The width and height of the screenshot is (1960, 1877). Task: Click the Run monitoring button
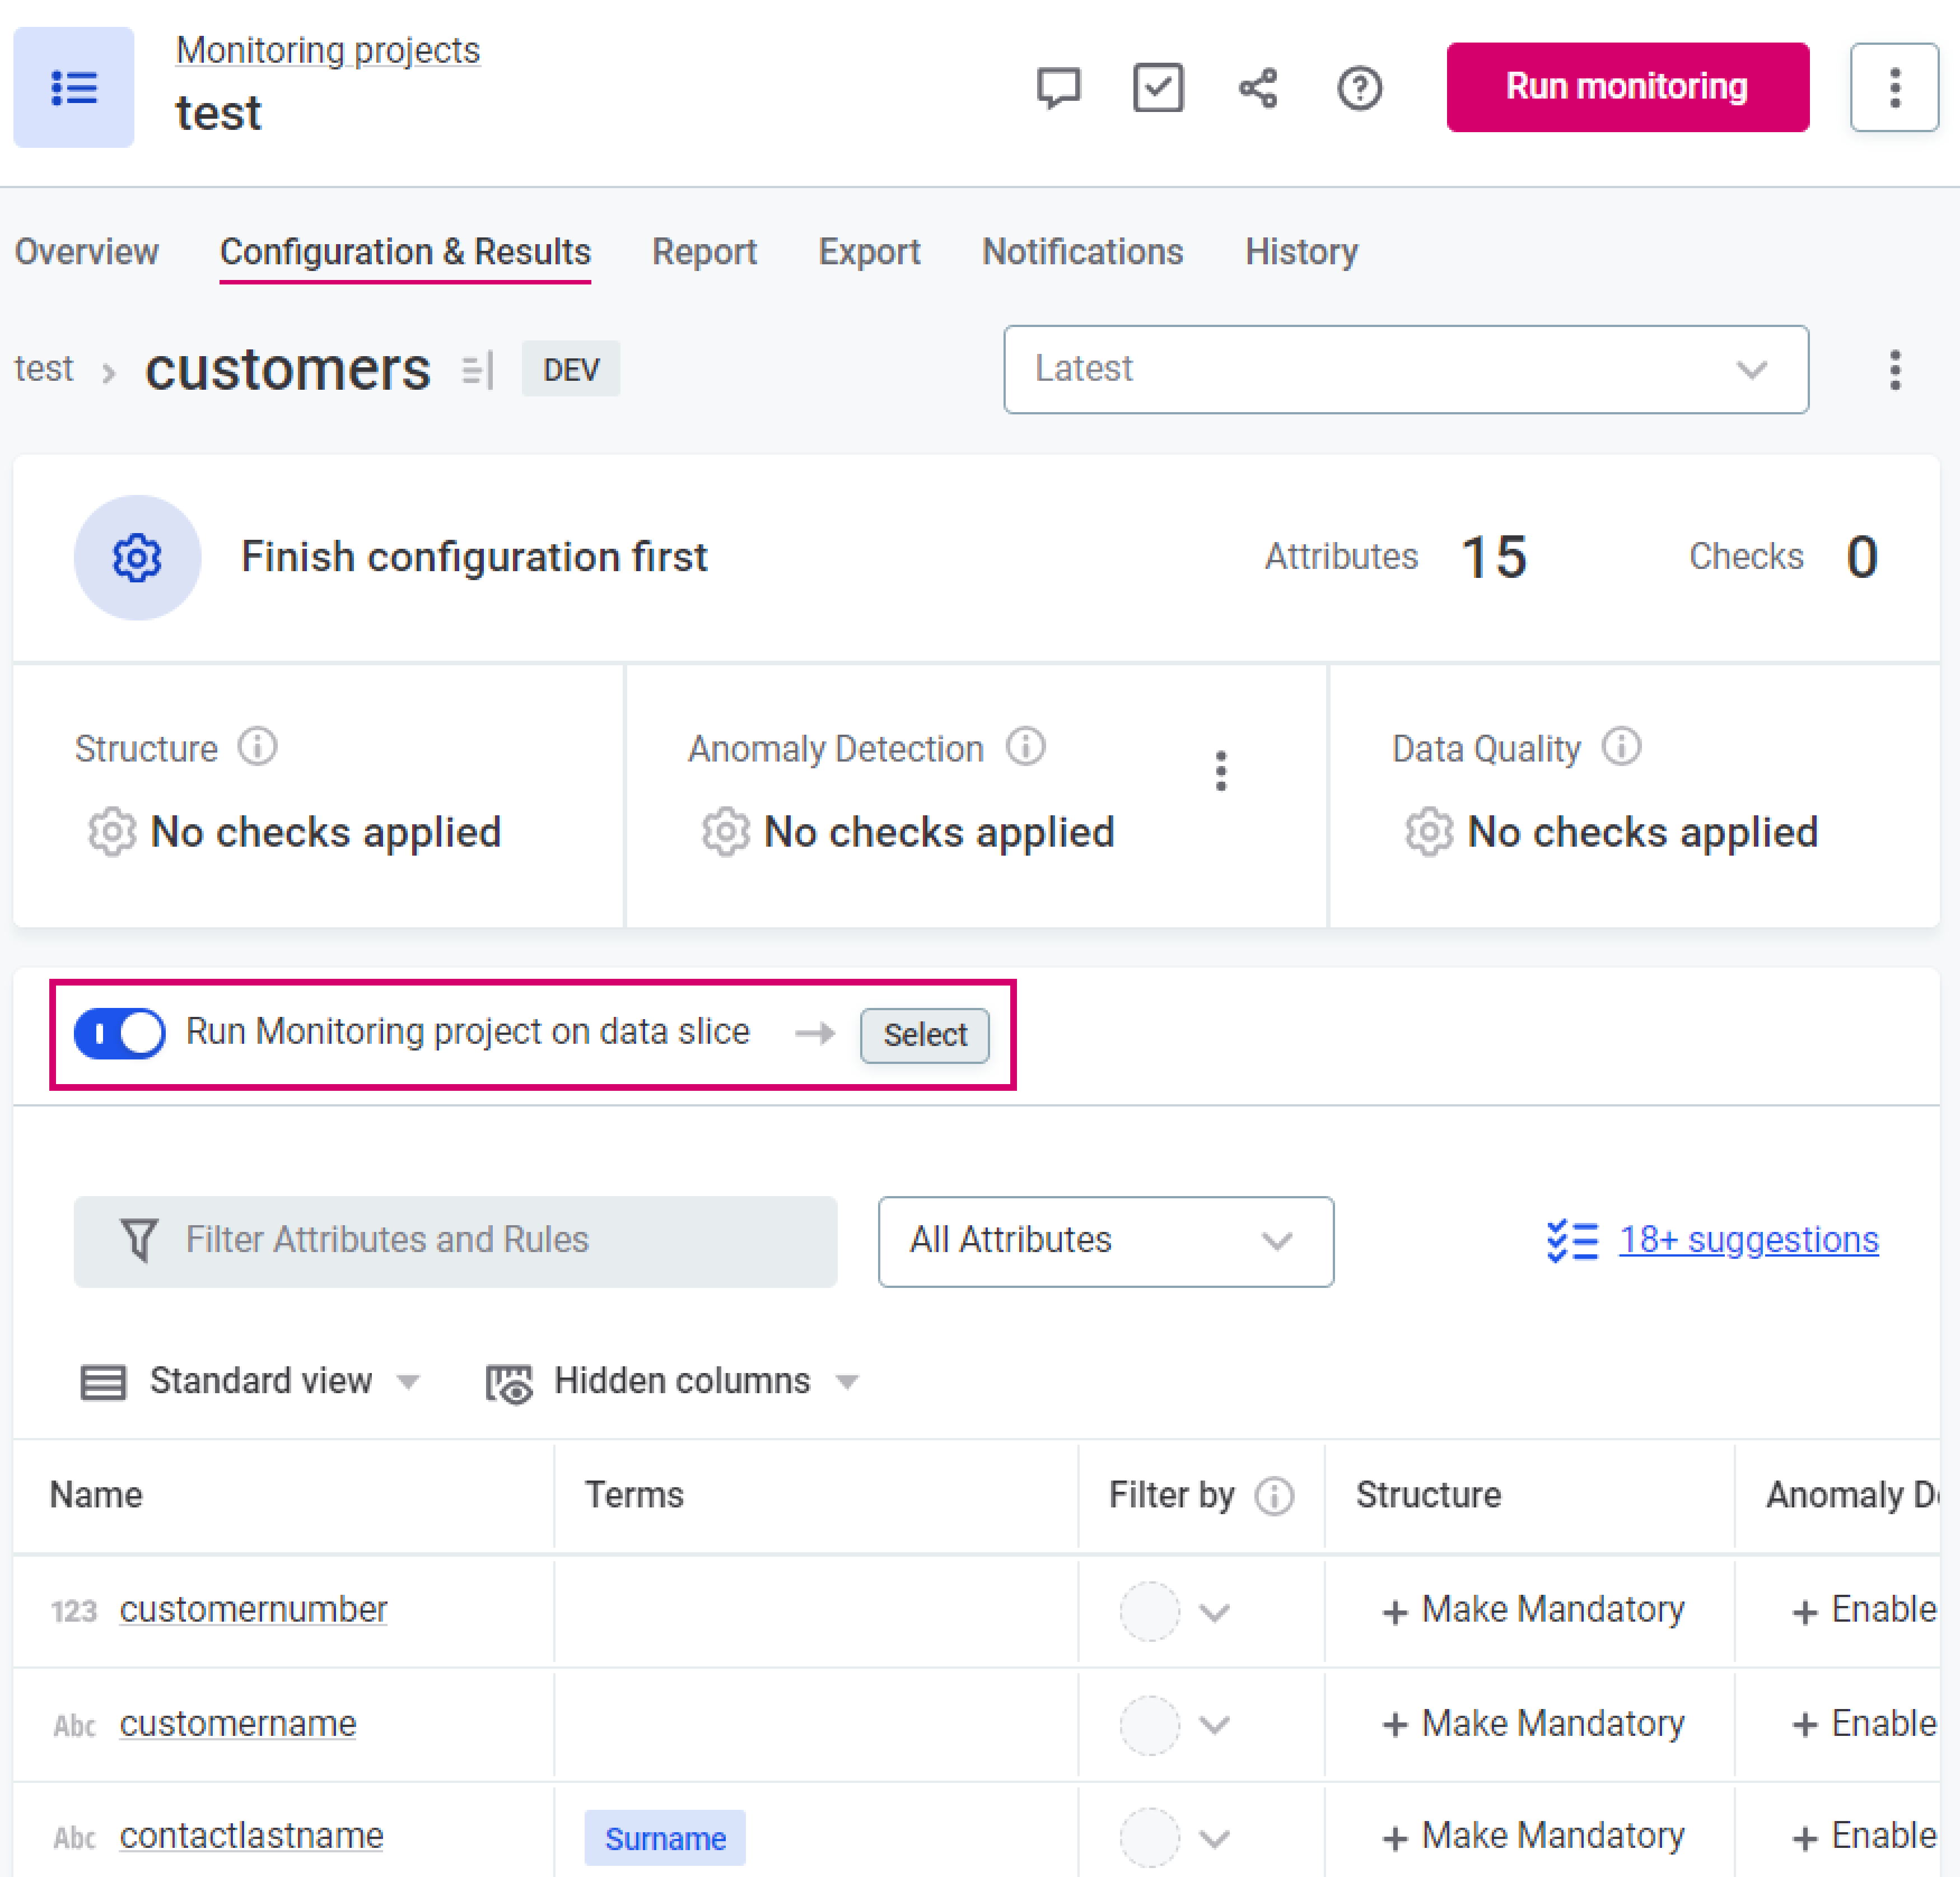point(1627,87)
